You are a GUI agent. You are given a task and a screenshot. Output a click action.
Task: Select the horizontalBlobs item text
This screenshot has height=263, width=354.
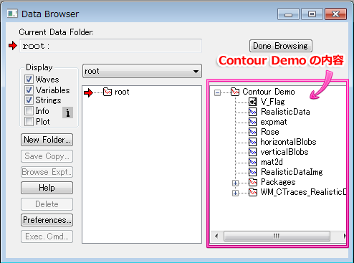(288, 142)
